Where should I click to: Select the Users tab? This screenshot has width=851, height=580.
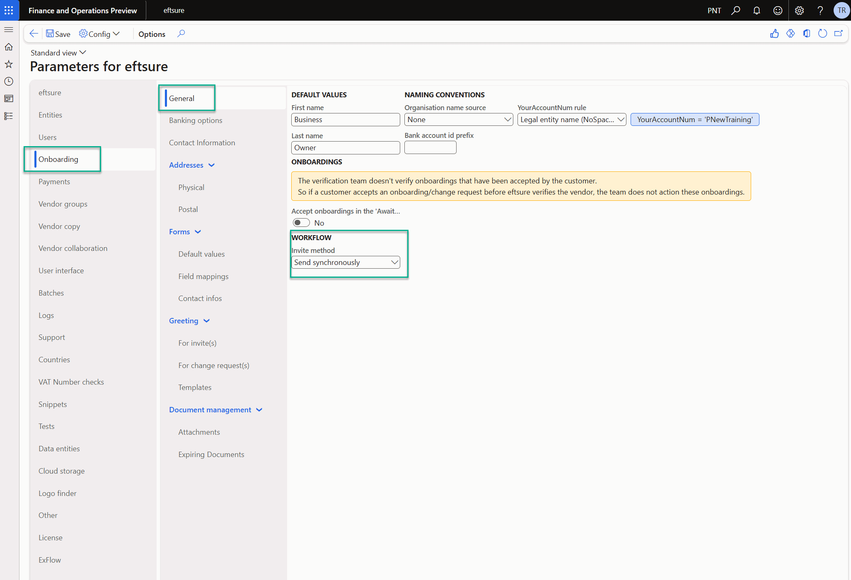48,137
